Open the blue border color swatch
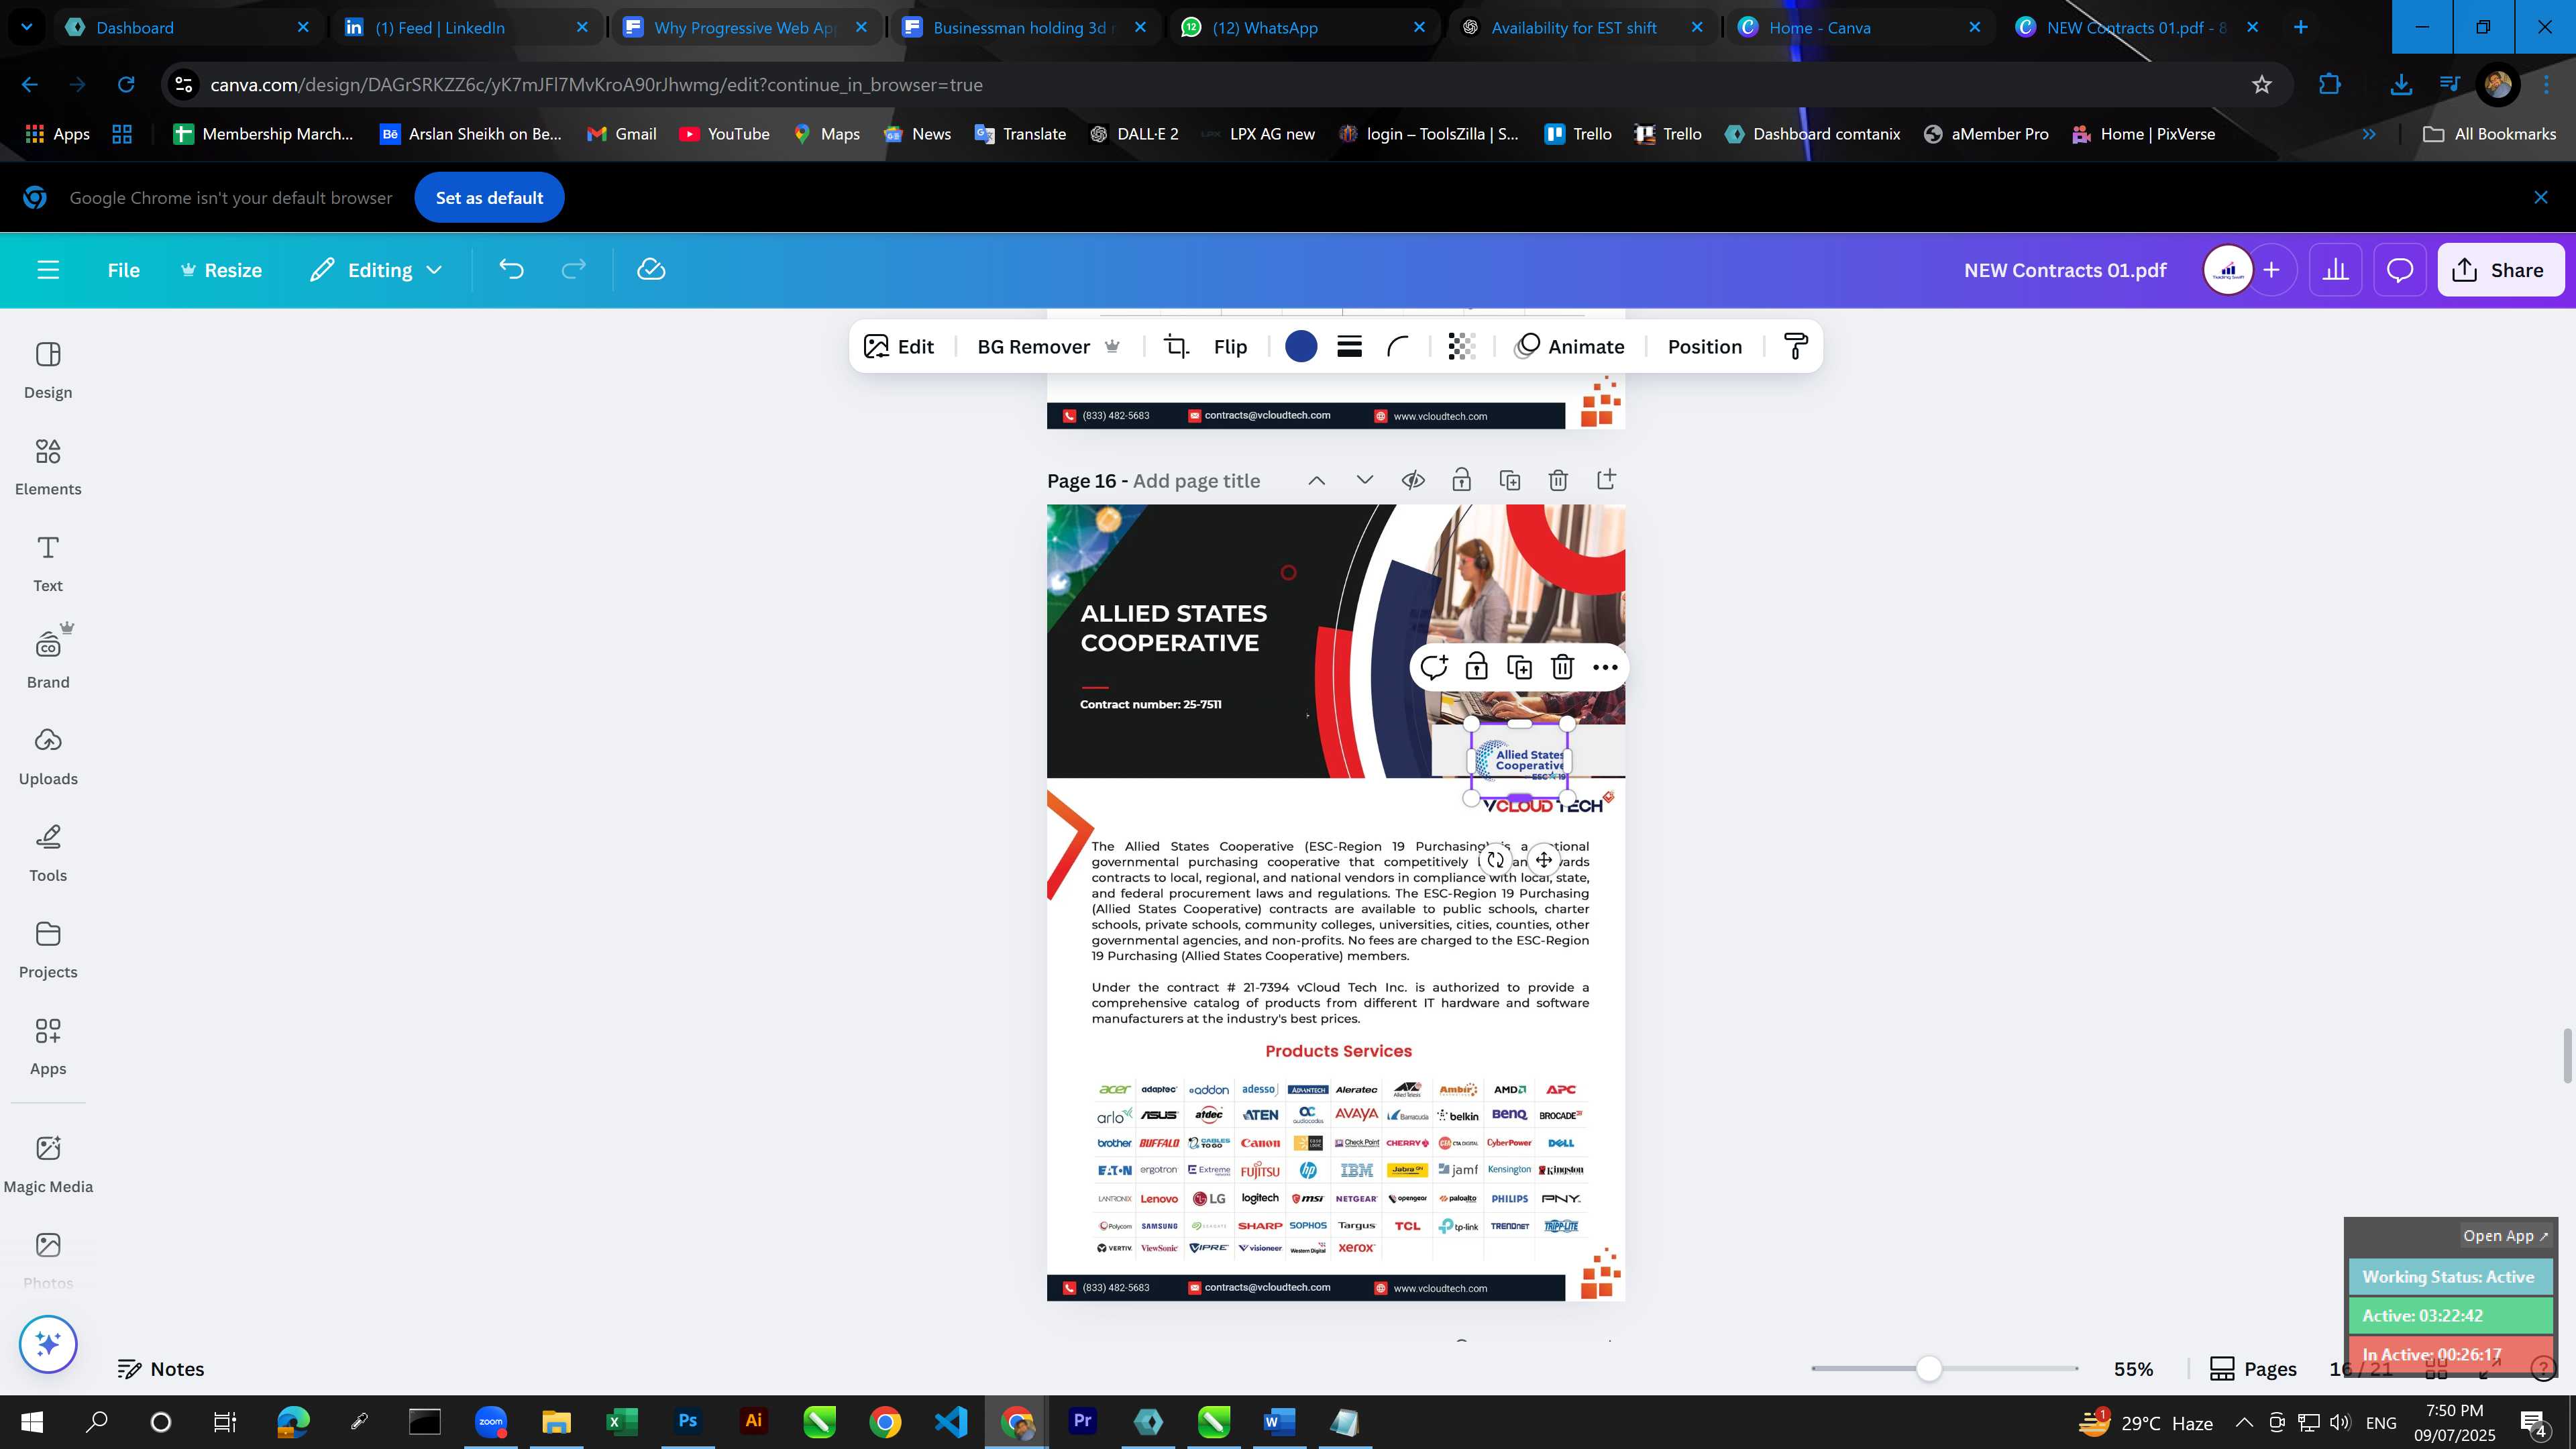This screenshot has height=1449, width=2576. pos(1301,347)
